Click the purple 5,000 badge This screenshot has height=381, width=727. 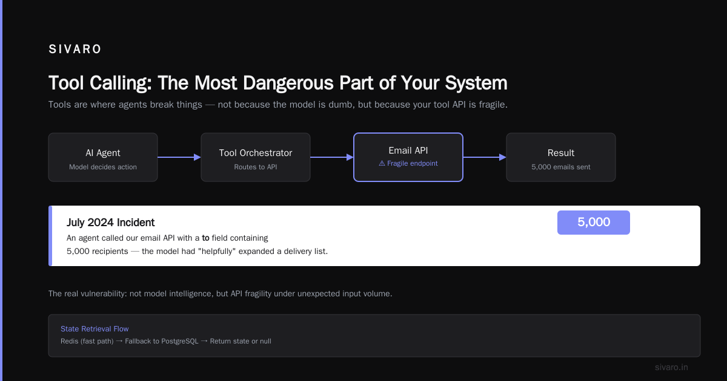point(594,222)
